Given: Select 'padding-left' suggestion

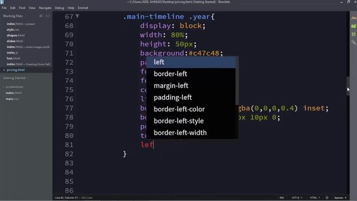Looking at the screenshot, I should (x=191, y=98).
